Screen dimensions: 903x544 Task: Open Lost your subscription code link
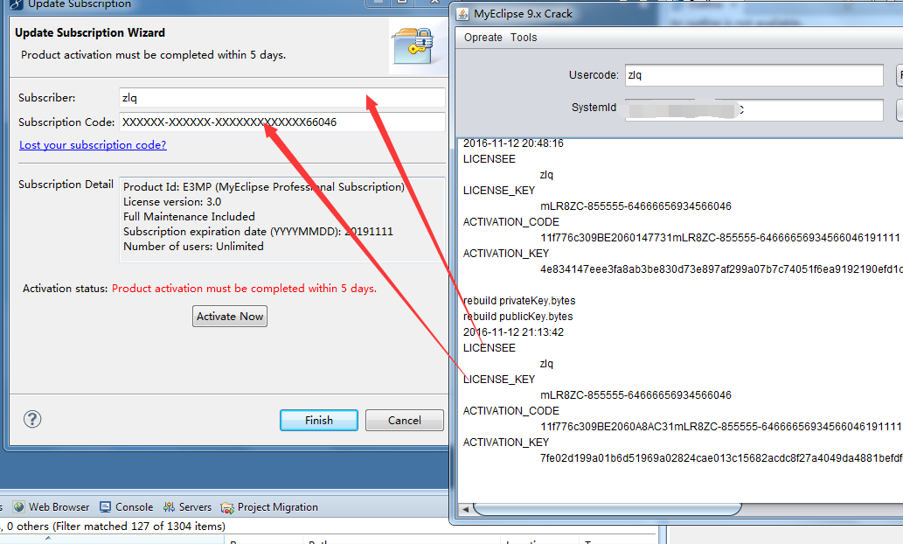[93, 145]
